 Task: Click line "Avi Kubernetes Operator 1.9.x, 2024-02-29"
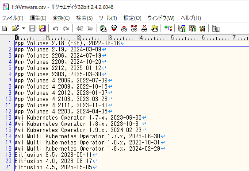[x=78, y=130]
